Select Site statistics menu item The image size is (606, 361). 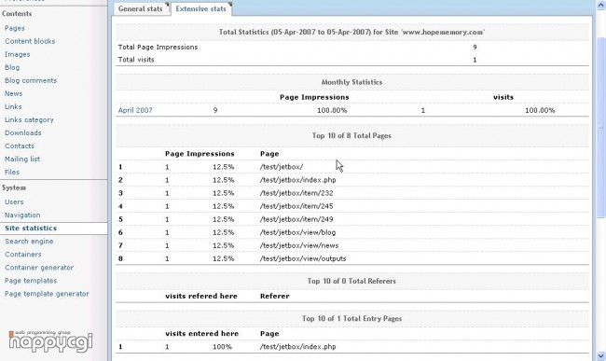(31, 228)
